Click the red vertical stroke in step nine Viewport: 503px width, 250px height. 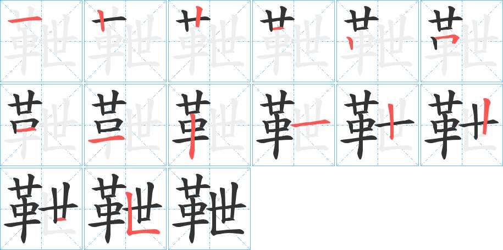click(191, 137)
